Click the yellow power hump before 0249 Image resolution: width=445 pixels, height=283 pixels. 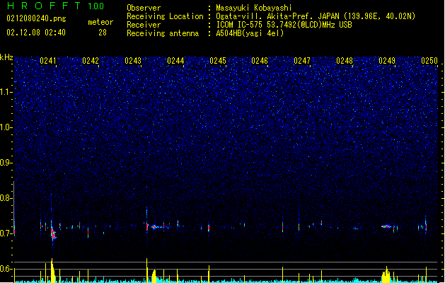(386, 275)
